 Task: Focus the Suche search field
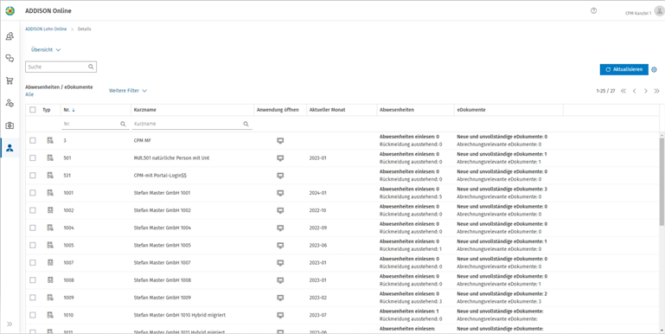[61, 67]
